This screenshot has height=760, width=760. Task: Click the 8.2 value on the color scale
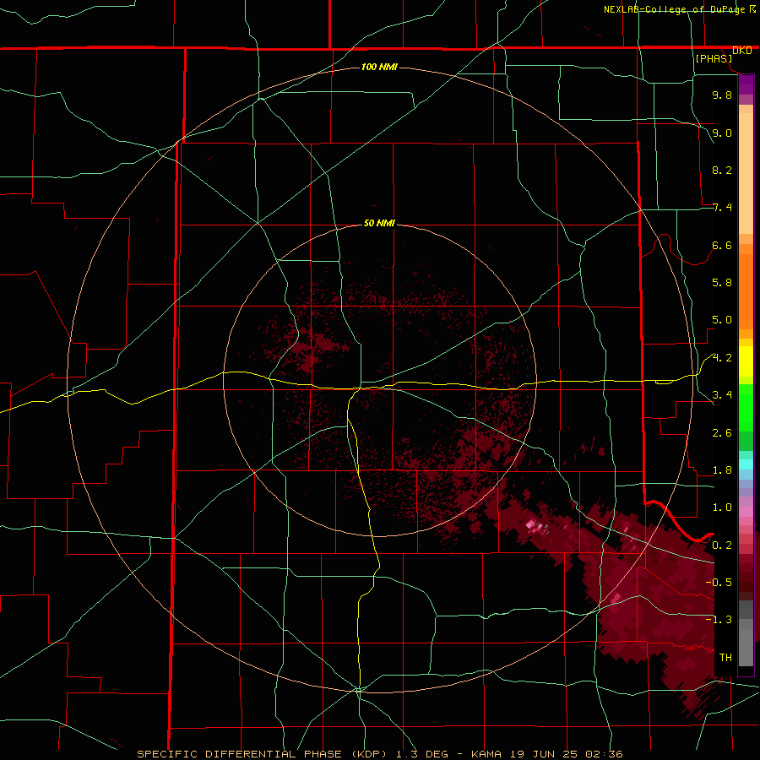(722, 170)
